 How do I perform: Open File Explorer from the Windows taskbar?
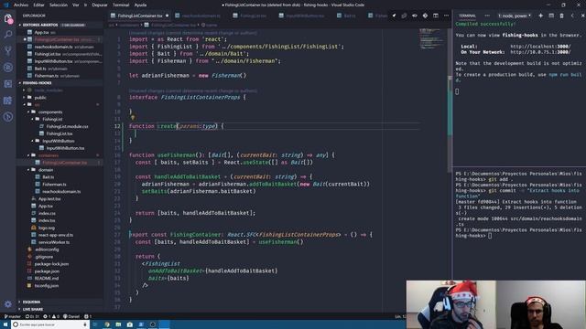point(118,324)
